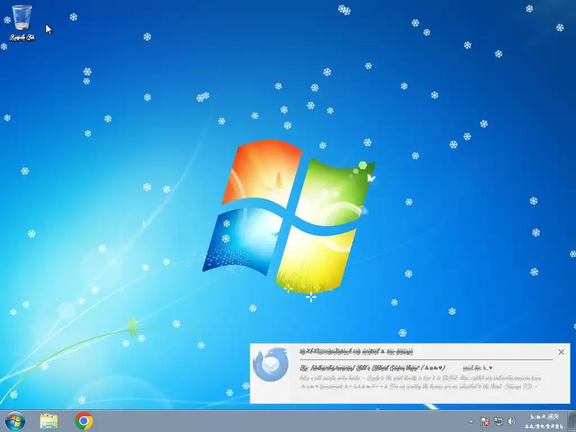Open the Action Center flag icon
Viewport: 576px width, 432px height.
[484, 421]
